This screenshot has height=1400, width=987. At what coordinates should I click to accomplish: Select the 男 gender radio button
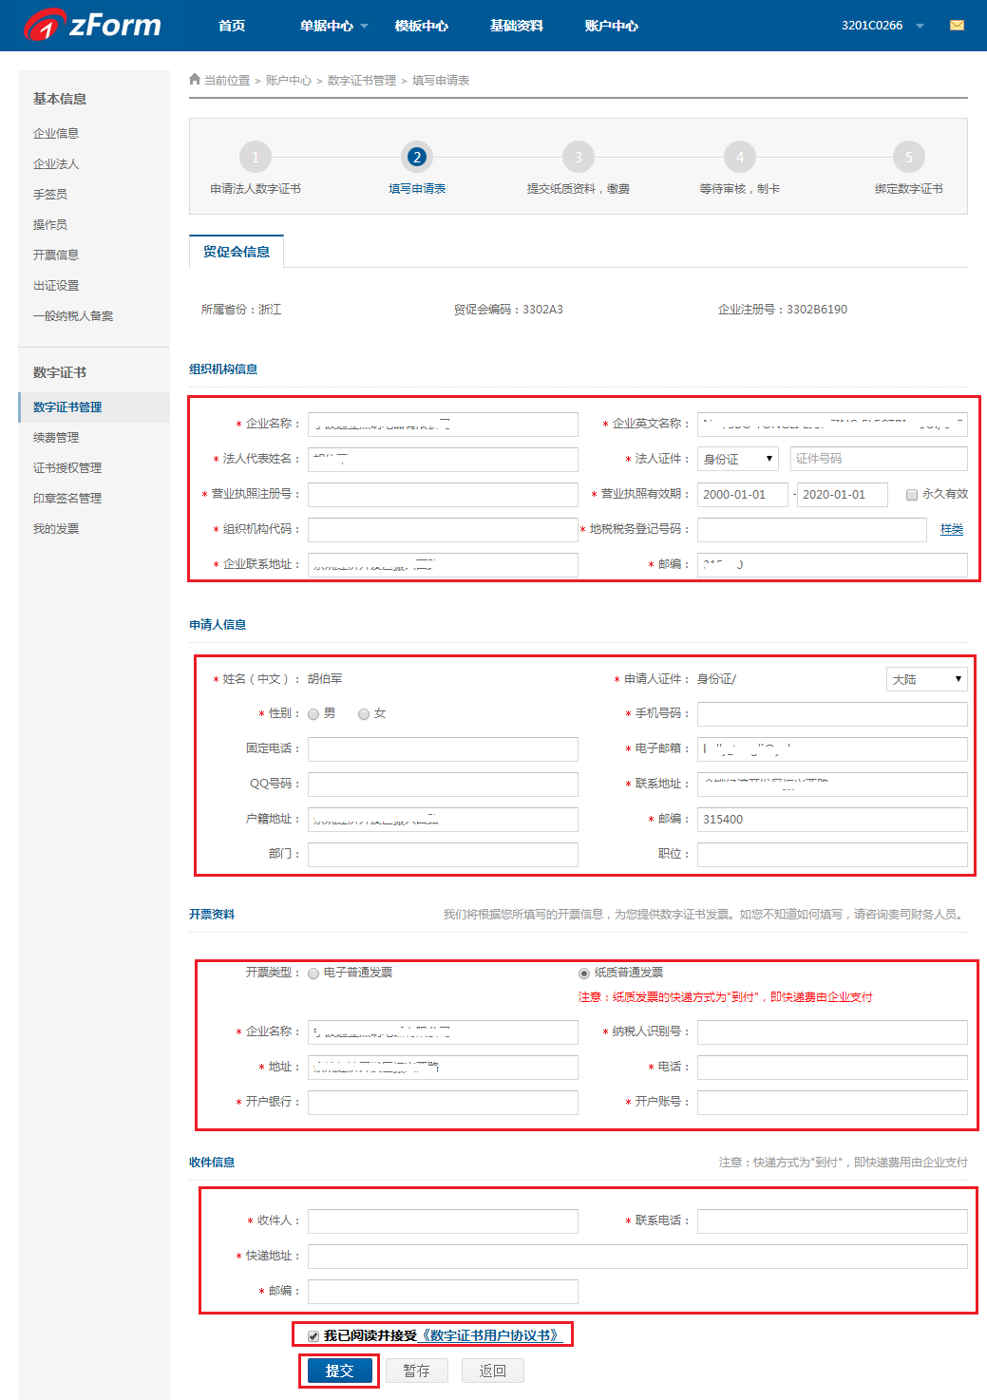click(313, 714)
